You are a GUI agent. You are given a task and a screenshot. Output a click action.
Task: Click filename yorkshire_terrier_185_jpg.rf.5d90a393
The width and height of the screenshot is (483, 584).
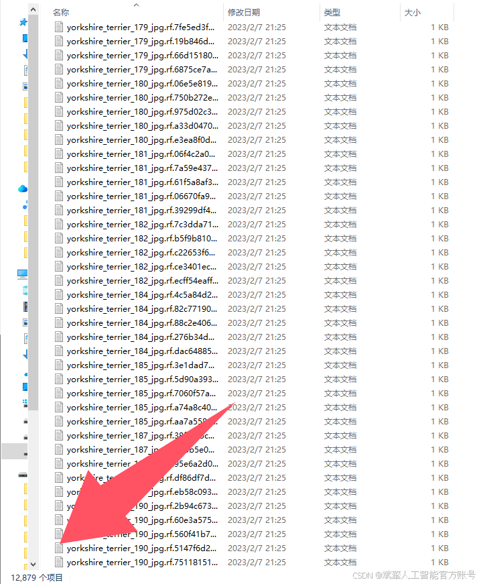[x=143, y=379]
